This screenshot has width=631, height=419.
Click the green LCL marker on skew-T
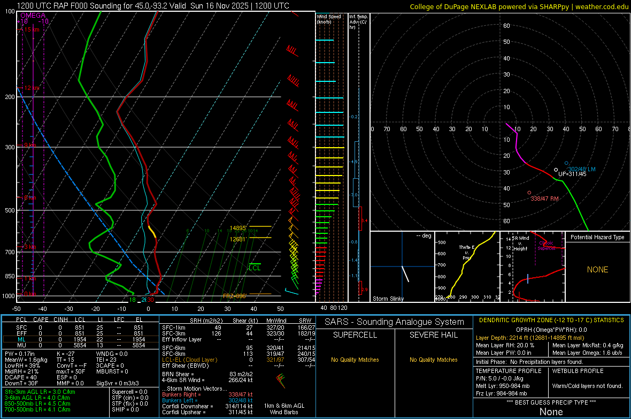tap(255, 268)
